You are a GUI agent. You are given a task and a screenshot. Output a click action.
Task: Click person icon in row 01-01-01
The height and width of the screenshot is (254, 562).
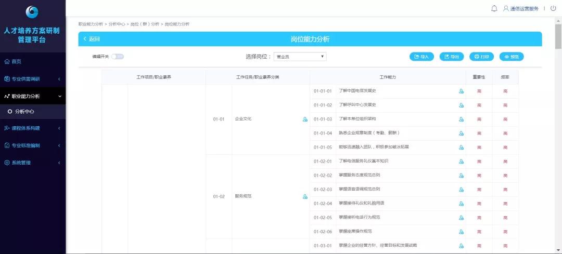[461, 91]
